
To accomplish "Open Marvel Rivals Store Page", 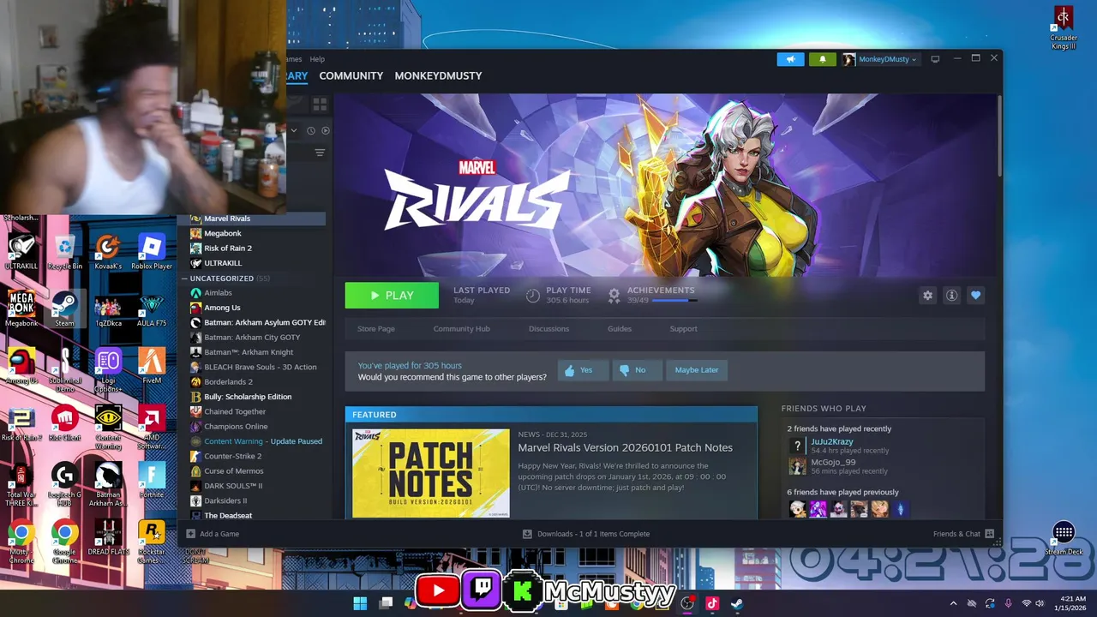I will pyautogui.click(x=376, y=329).
